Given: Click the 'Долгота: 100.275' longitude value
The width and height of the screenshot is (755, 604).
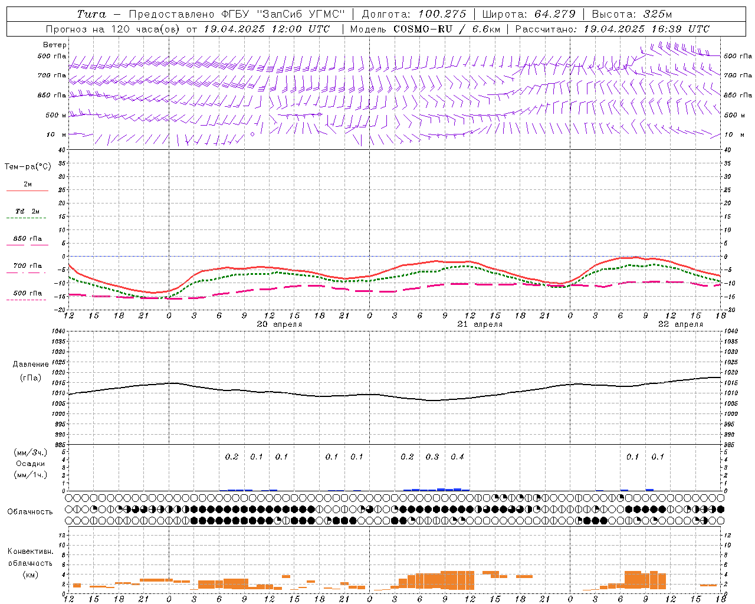Looking at the screenshot, I should [414, 14].
